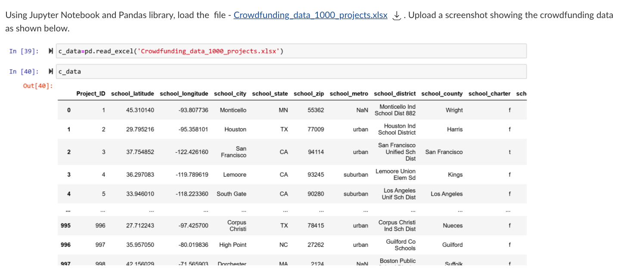Viewport: 618px width, 276px height.
Task: Select the school_latitude column header
Action: pos(133,93)
